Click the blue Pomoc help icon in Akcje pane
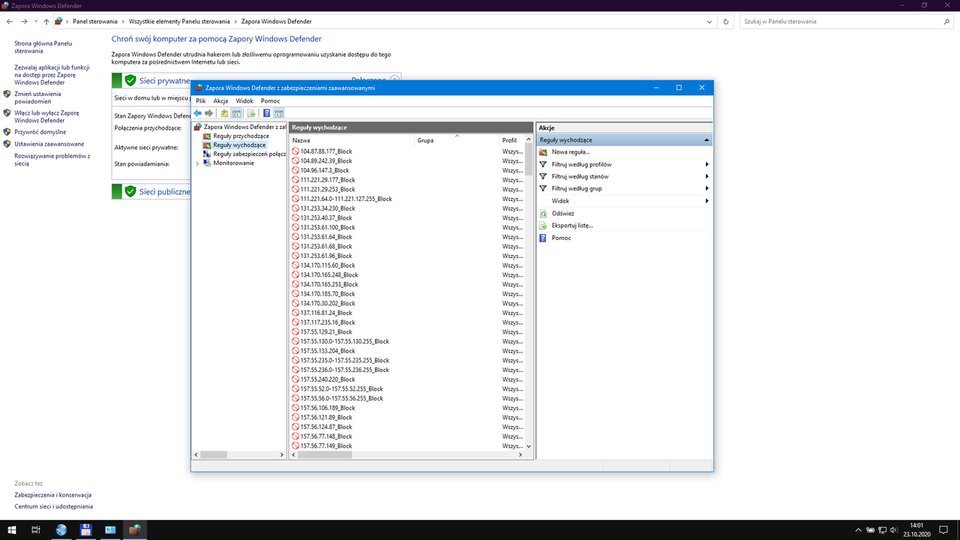Viewport: 960px width, 540px height. click(x=544, y=238)
